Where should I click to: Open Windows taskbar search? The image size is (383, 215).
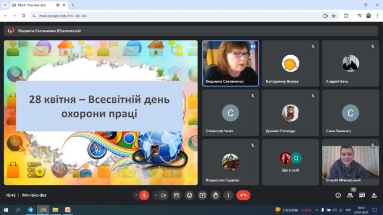pyautogui.click(x=18, y=210)
